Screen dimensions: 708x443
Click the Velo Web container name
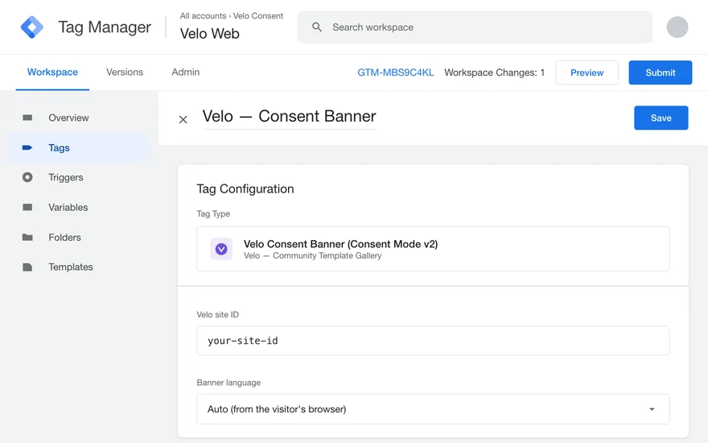[209, 34]
